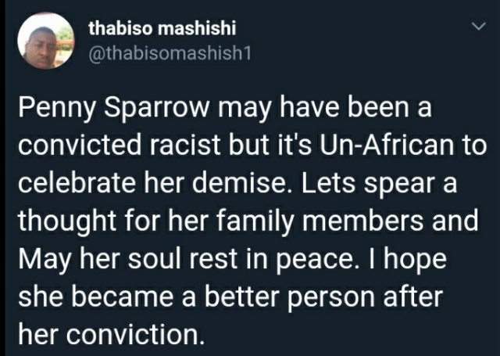Click "may have been a" in first line

click(x=325, y=109)
